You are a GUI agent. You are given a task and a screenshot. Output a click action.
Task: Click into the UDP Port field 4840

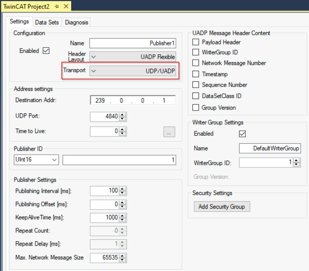[x=104, y=117]
